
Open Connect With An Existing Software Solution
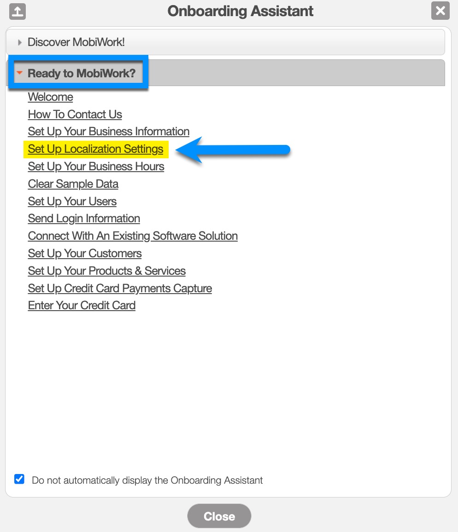click(133, 236)
